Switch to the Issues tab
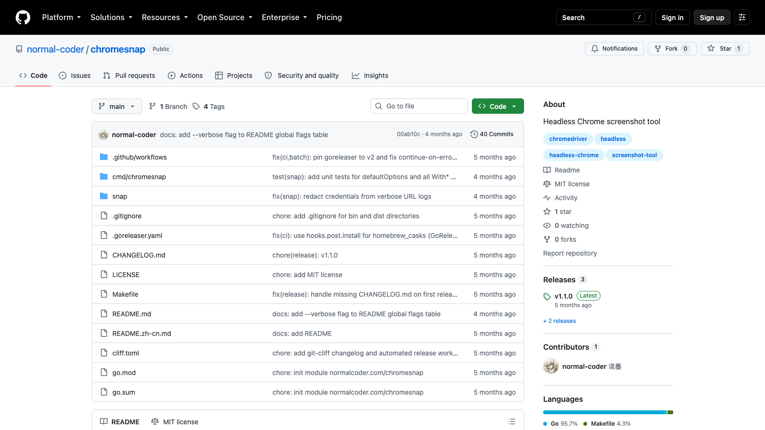The height and width of the screenshot is (430, 765). click(x=75, y=75)
